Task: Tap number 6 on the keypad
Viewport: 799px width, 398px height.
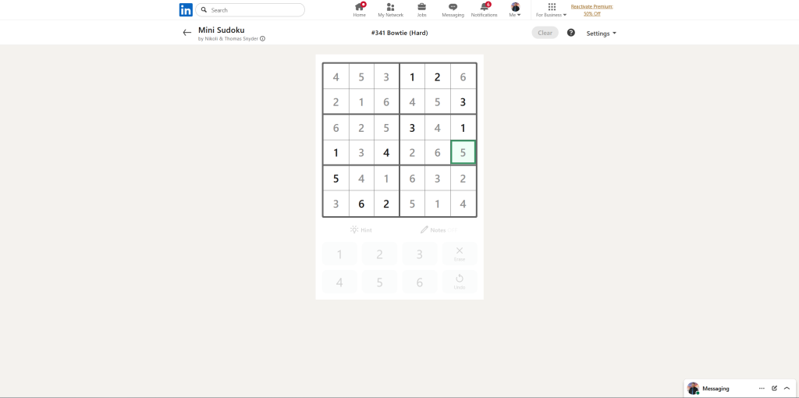Action: tap(419, 282)
